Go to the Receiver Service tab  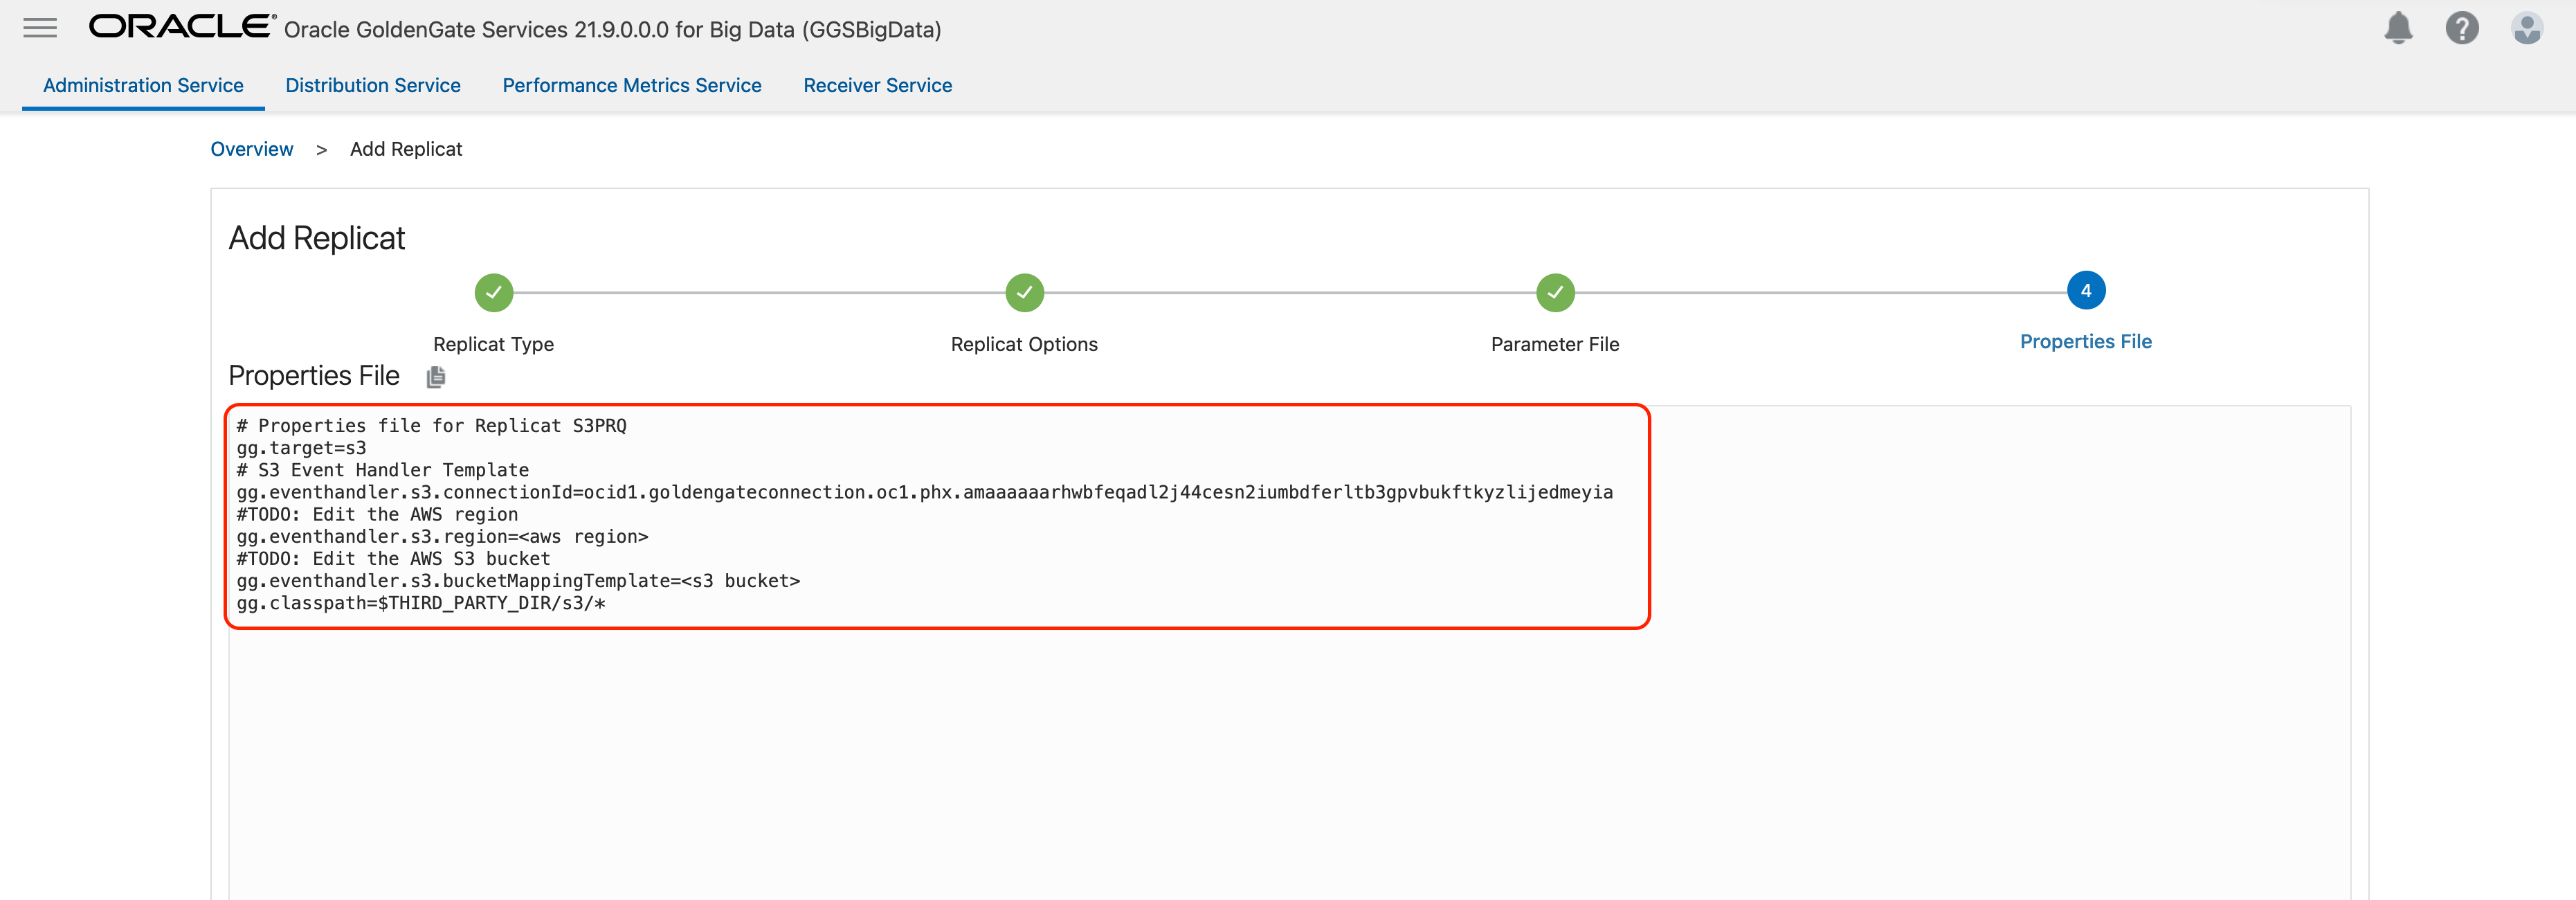tap(877, 85)
